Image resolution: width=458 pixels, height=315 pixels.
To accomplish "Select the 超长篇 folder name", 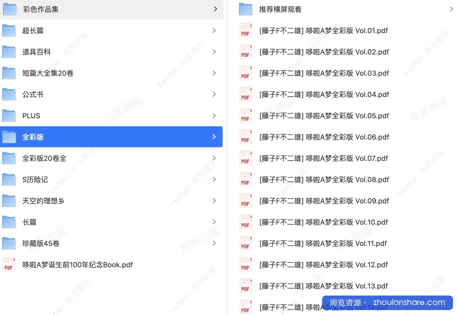I will (x=33, y=31).
